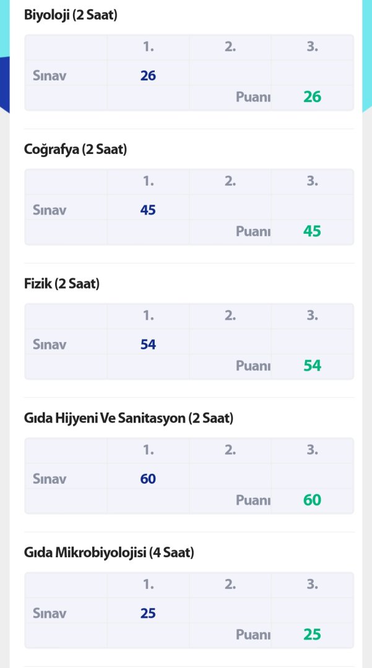
Task: Click green Puanı score 25 in Gıda Mikrobiyolojisi
Action: click(x=312, y=635)
